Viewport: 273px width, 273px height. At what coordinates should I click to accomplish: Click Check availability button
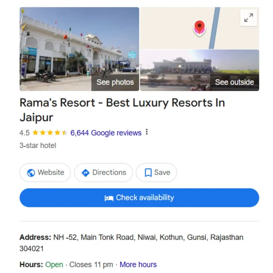coord(139,198)
